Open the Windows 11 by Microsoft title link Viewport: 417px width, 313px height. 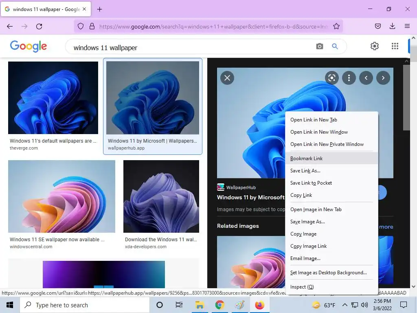click(250, 198)
